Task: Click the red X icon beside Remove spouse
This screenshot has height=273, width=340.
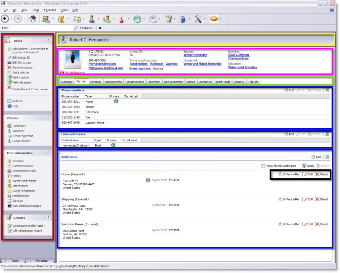Action: pos(9,68)
